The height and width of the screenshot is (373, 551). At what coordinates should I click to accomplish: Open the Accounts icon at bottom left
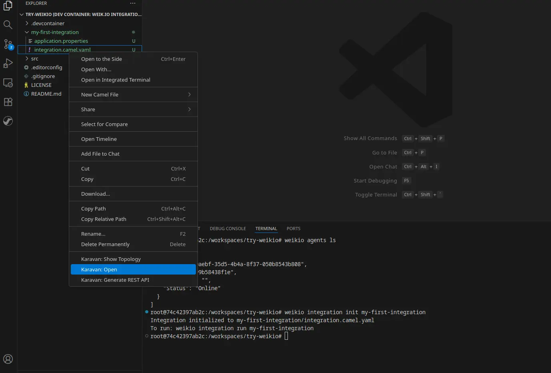8,359
